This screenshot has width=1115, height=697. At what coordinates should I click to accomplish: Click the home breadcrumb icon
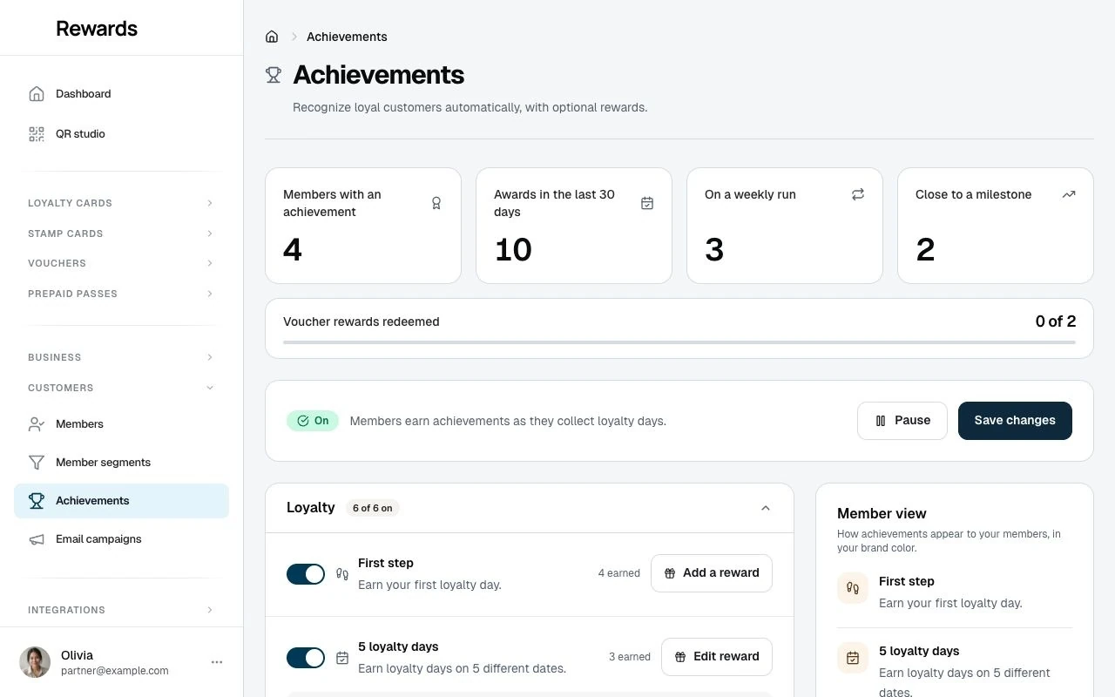(272, 37)
